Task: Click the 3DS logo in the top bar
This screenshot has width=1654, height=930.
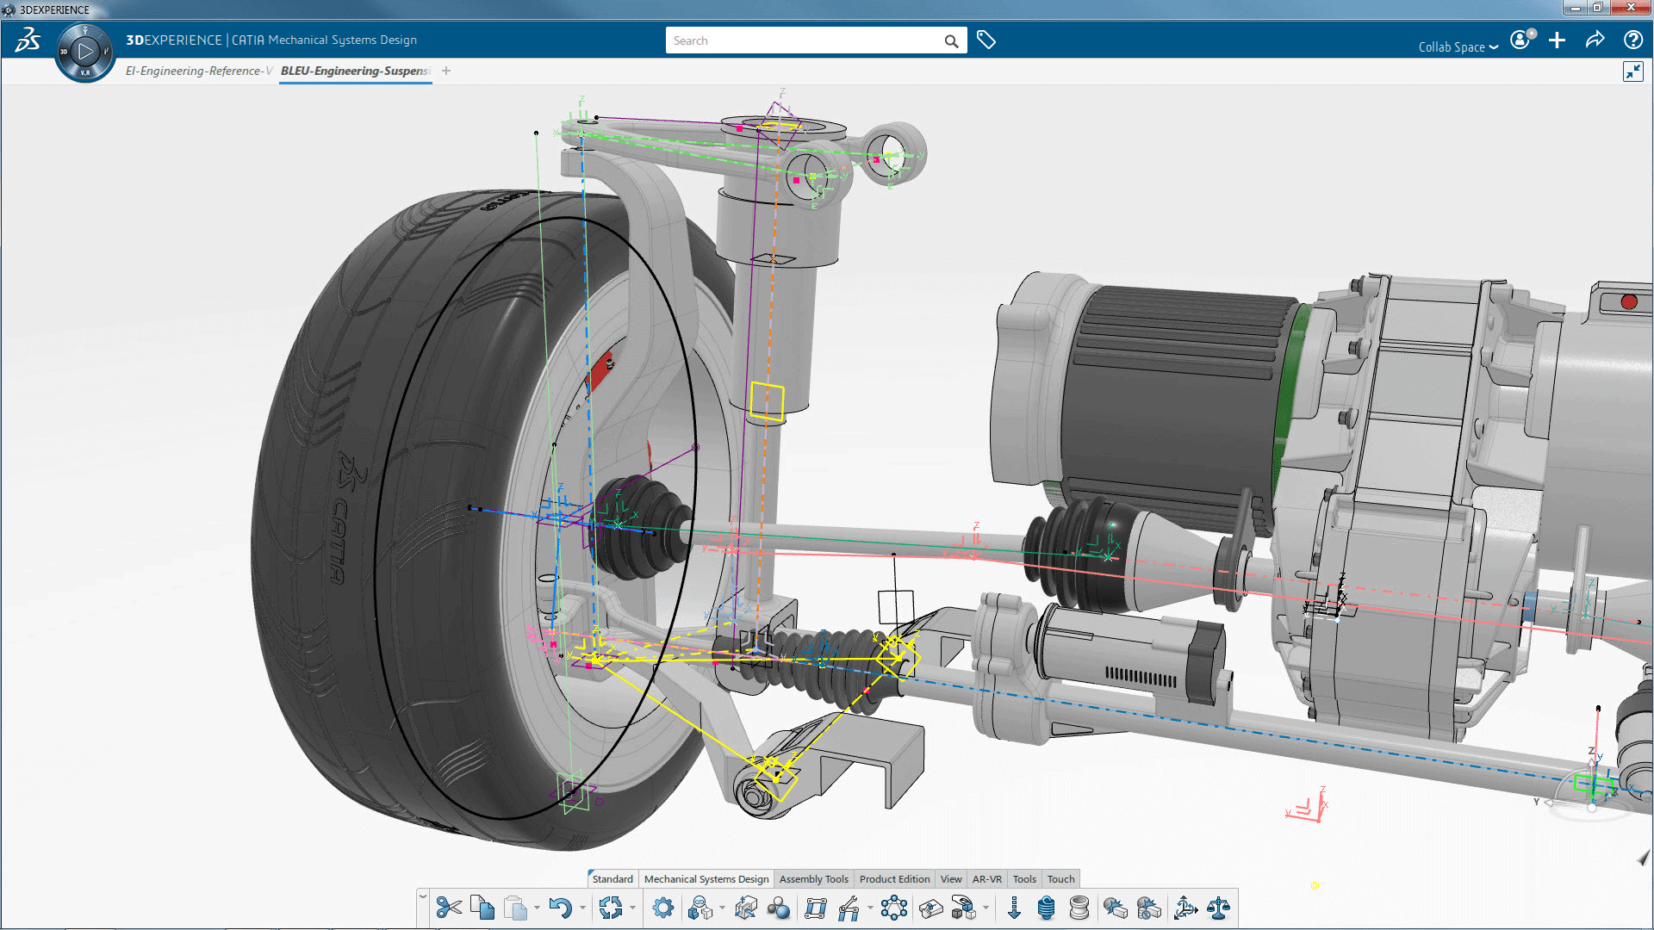Action: tap(28, 40)
